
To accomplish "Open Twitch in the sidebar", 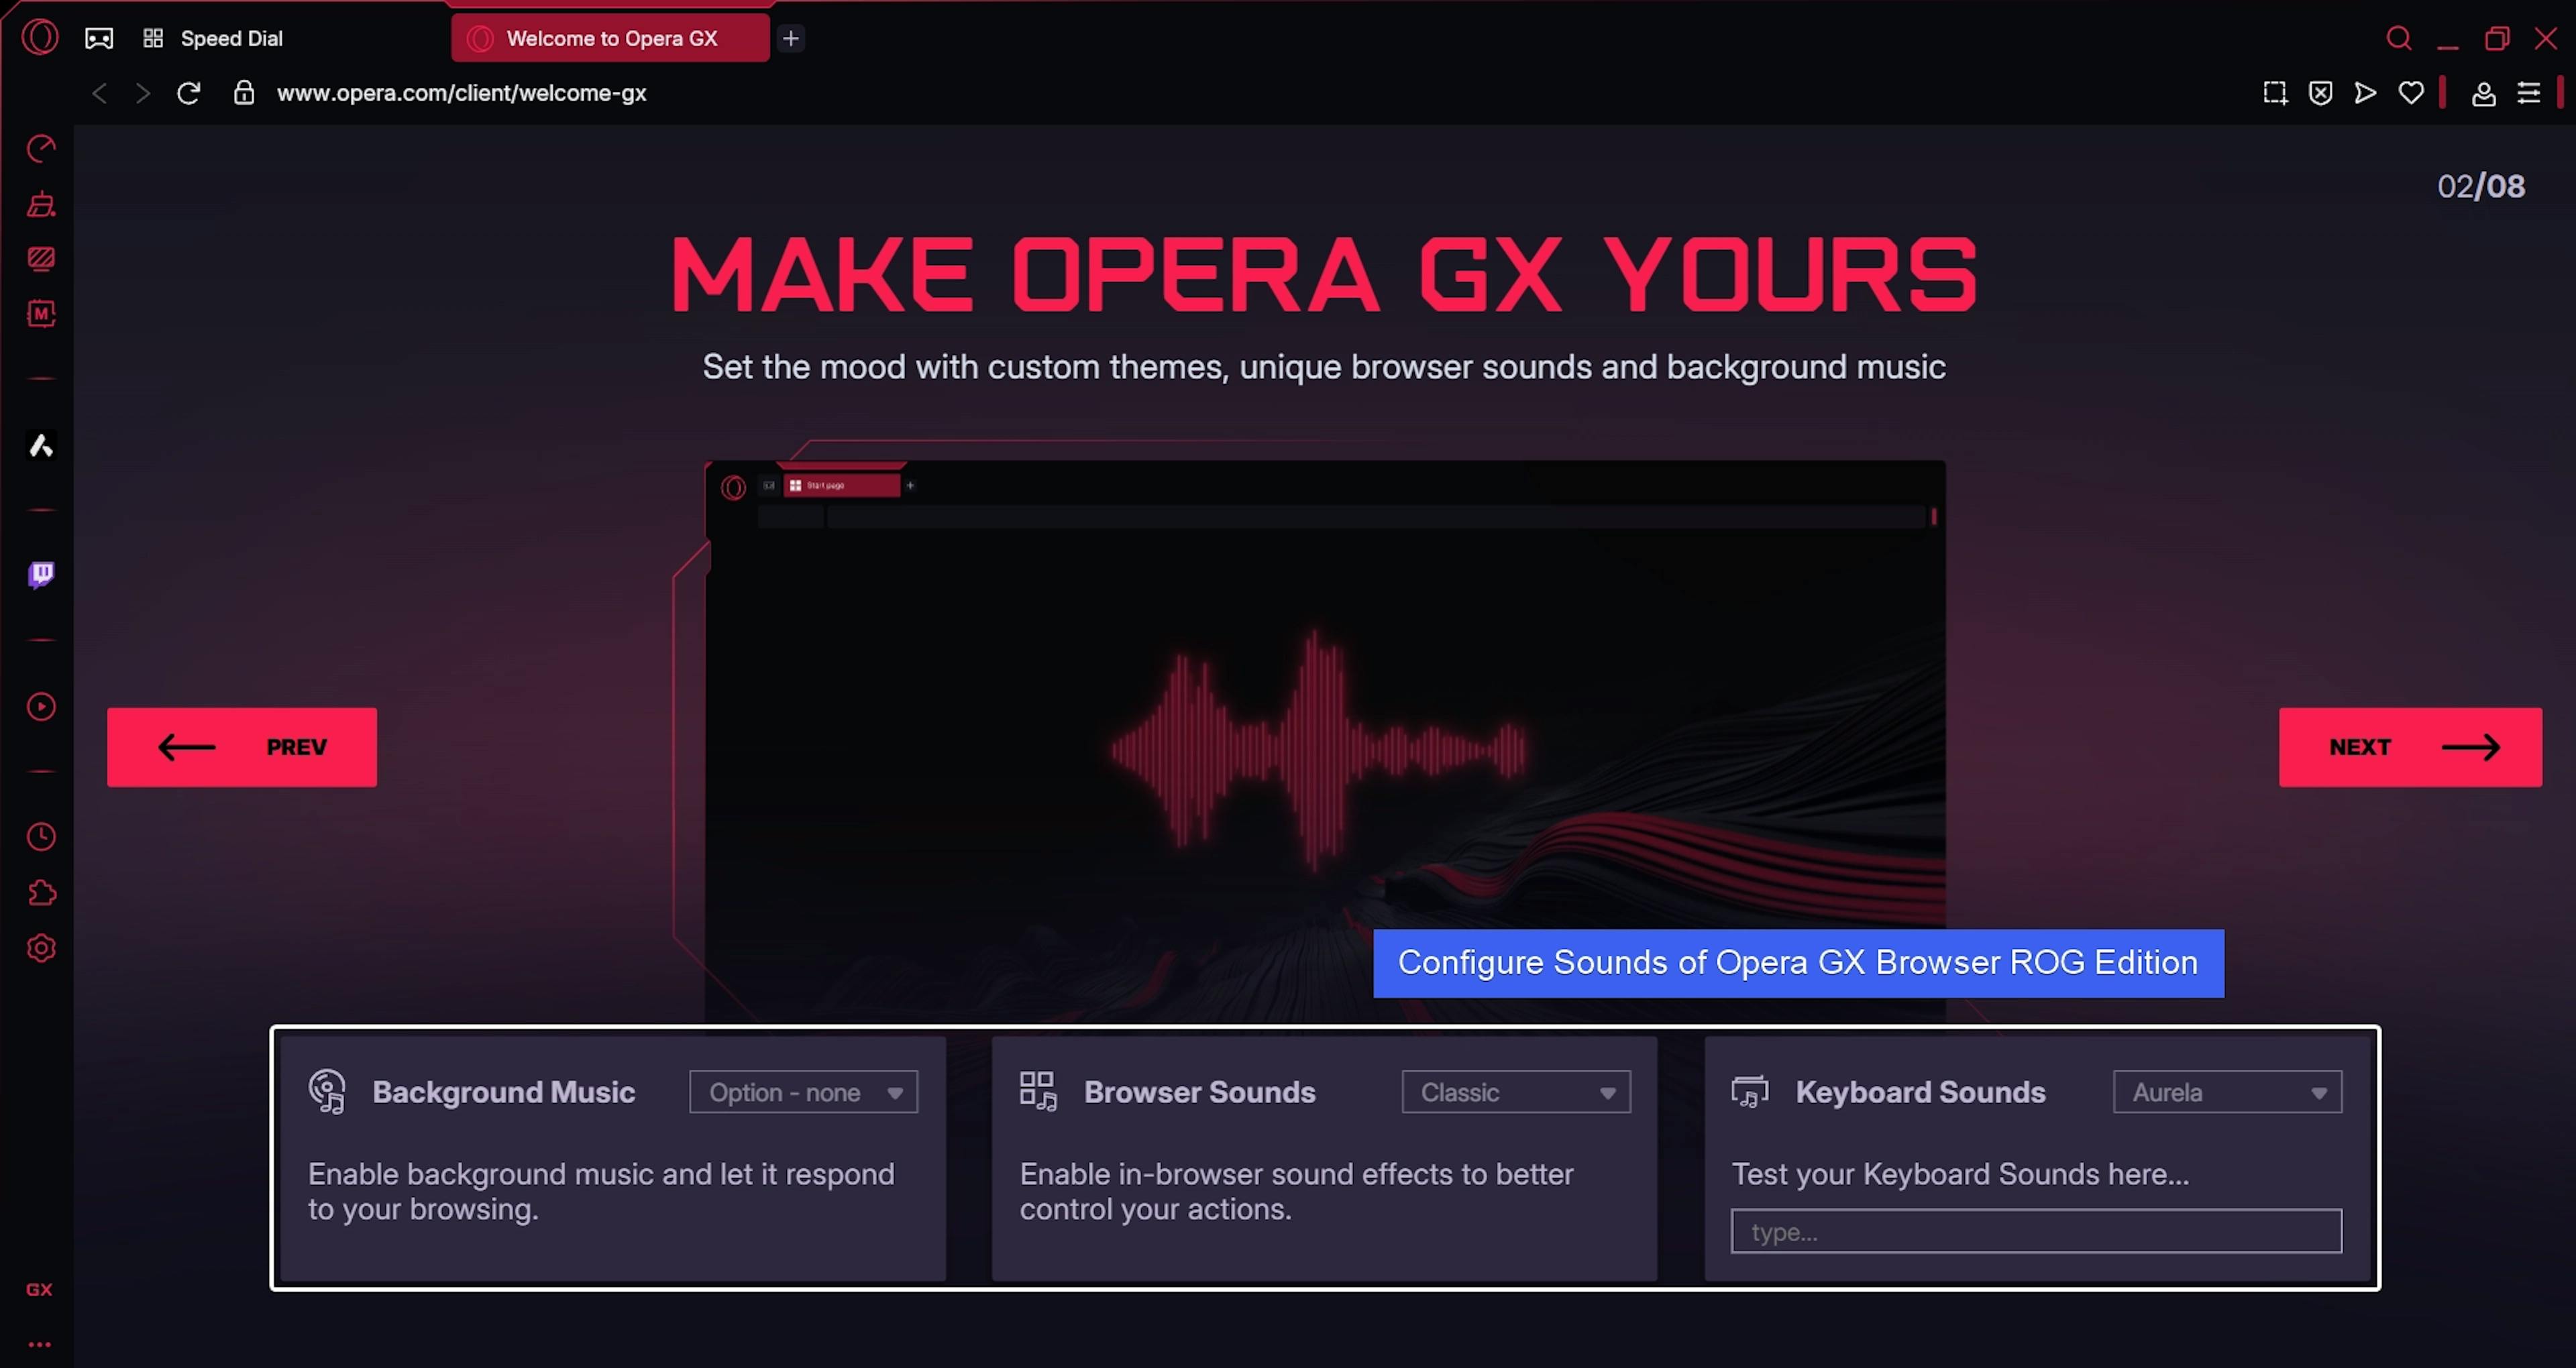I will (x=41, y=574).
